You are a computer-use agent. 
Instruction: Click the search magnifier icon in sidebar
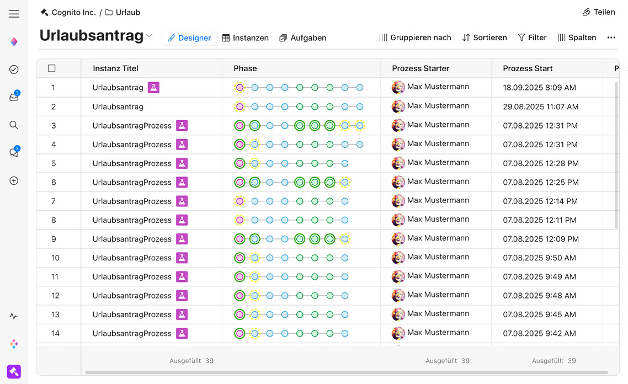tap(14, 125)
